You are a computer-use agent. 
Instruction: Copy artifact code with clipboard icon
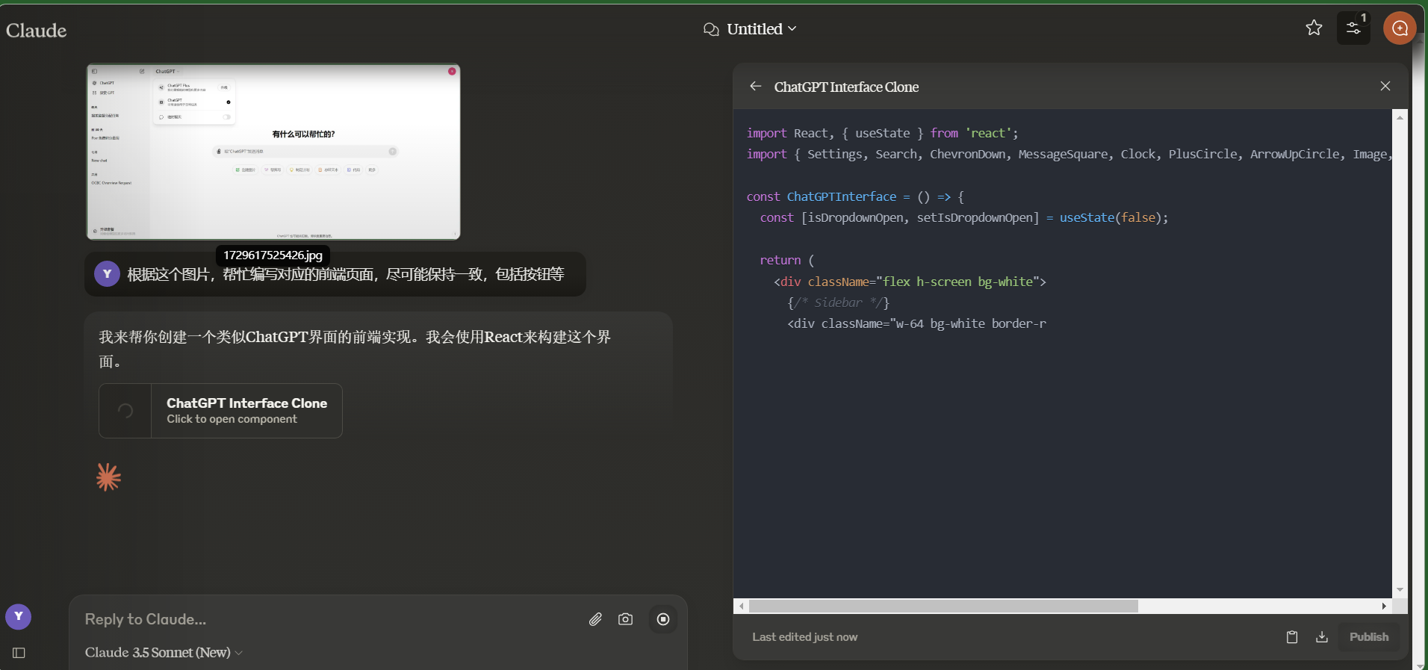click(x=1292, y=637)
